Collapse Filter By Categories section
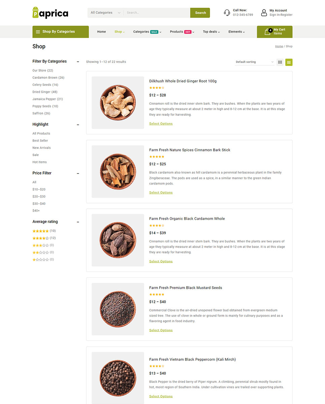325x404 pixels. [x=78, y=62]
